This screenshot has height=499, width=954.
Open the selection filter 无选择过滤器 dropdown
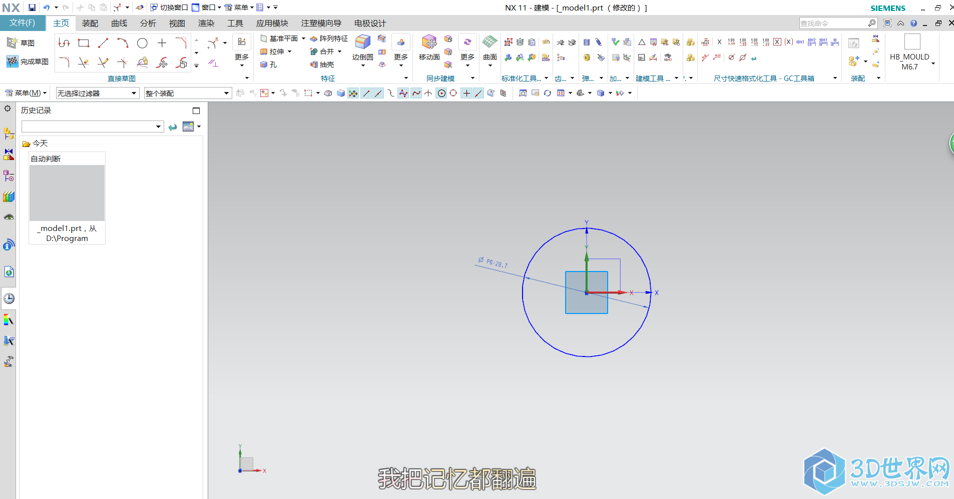[x=97, y=93]
